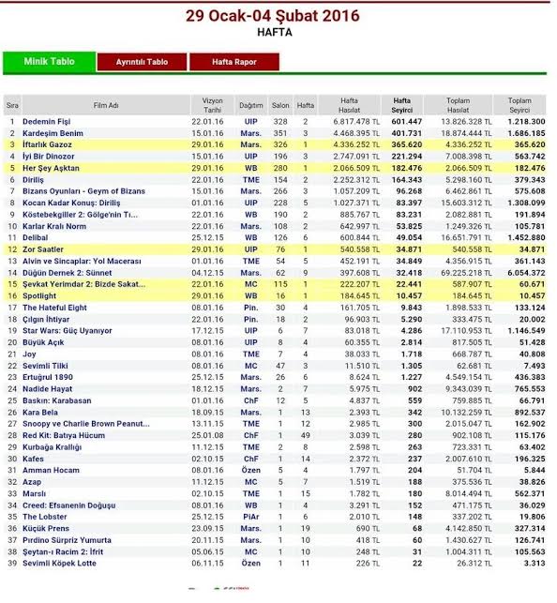The image size is (557, 603).
Task: Open the film link Kocan Kadar Konuş: Diriliş
Action: (71, 204)
